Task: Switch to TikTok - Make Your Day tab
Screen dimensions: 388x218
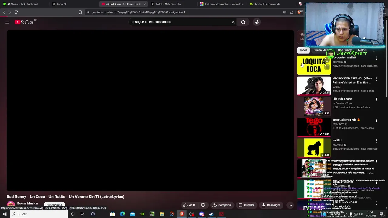Action: pyautogui.click(x=173, y=4)
